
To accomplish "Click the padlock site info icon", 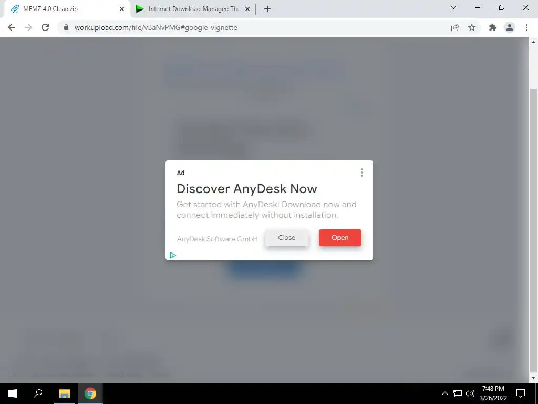I will (66, 27).
